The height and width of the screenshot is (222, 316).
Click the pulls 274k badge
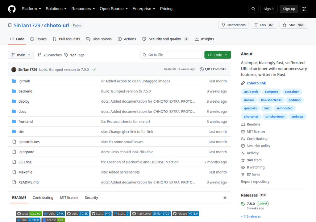pyautogui.click(x=54, y=214)
